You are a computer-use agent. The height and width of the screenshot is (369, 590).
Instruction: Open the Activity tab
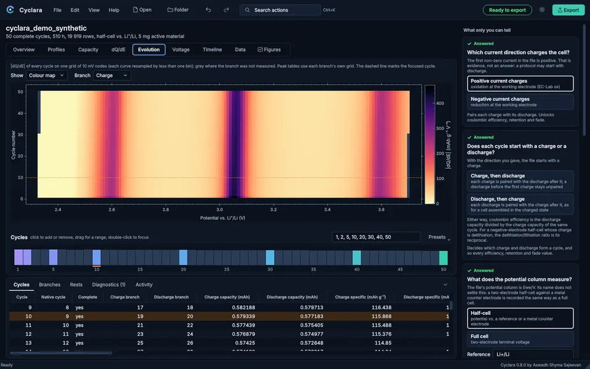(144, 285)
